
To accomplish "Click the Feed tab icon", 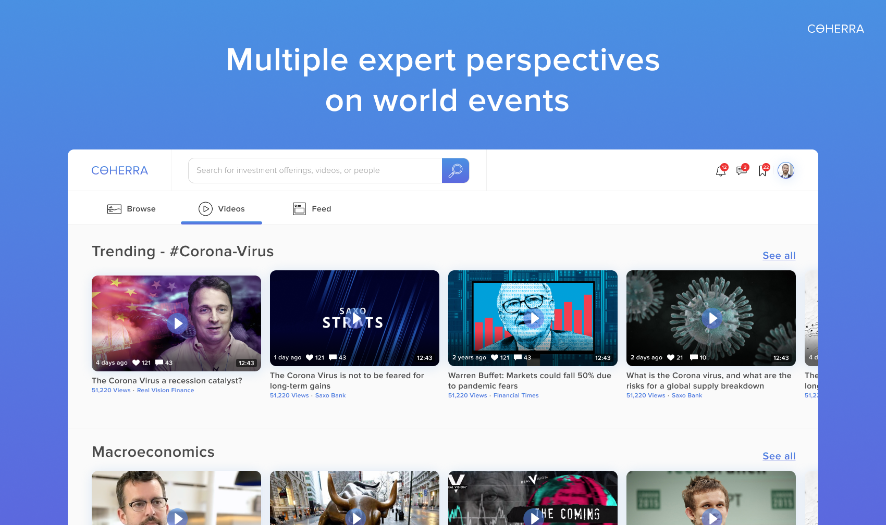I will click(299, 209).
